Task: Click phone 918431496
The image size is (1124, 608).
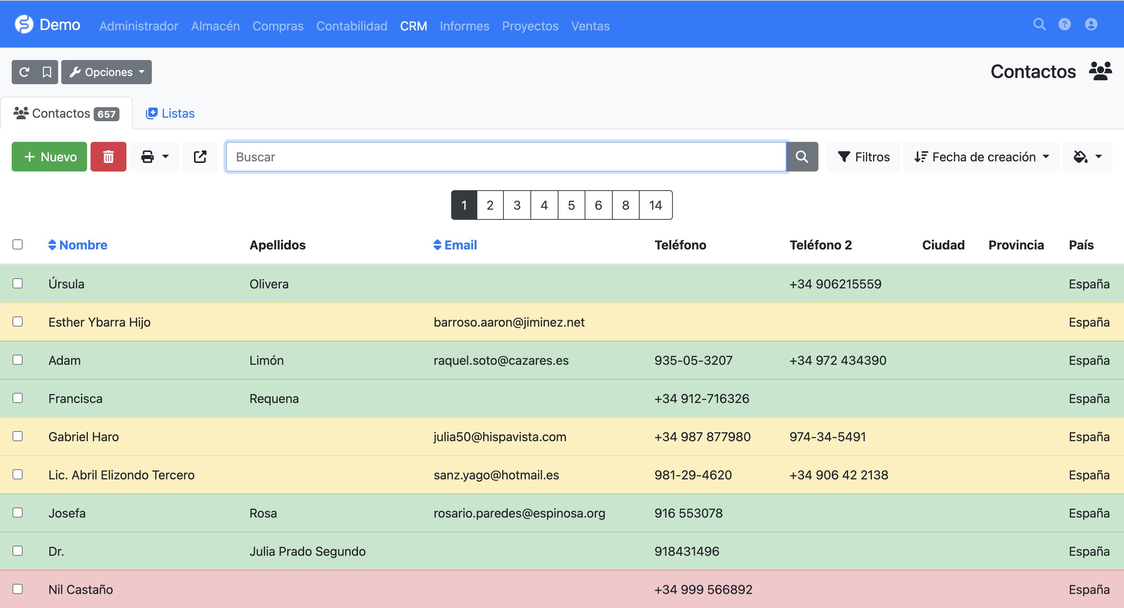Action: [x=687, y=551]
